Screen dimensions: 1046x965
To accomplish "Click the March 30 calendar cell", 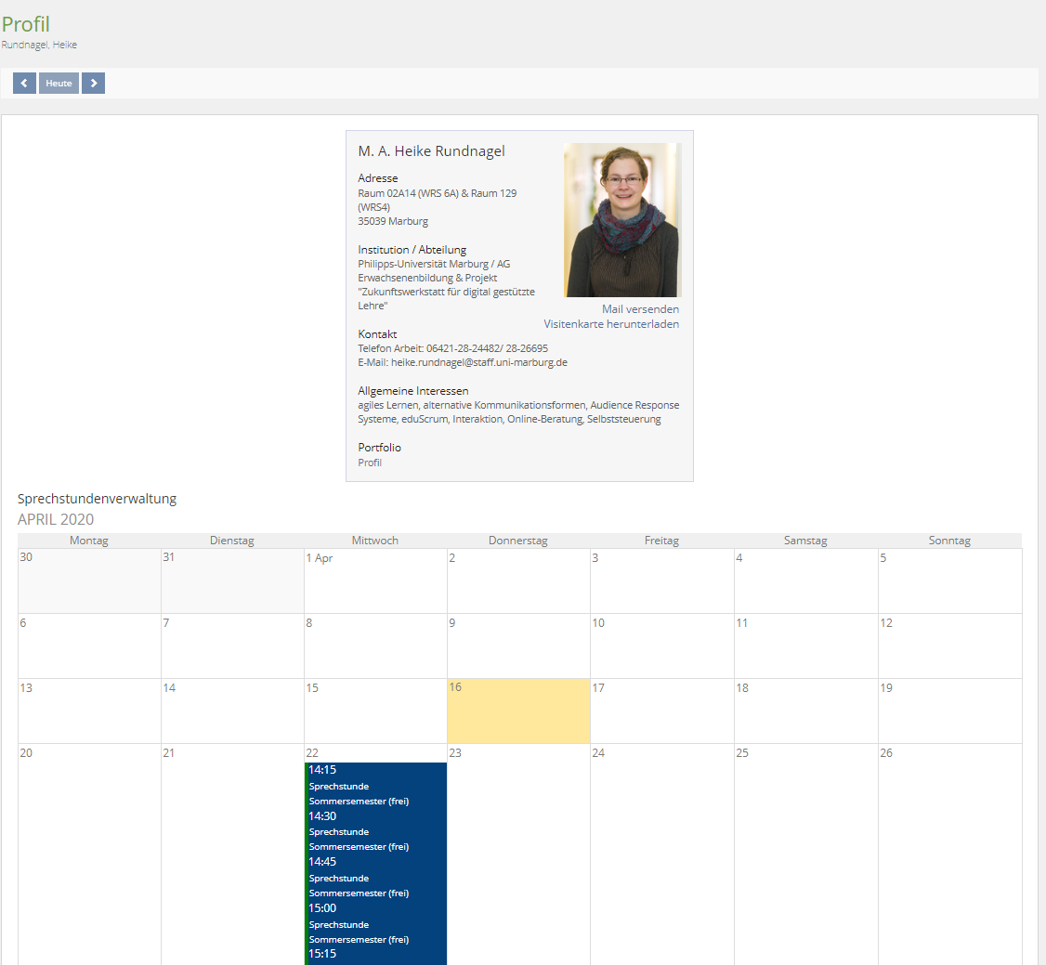I will (88, 580).
